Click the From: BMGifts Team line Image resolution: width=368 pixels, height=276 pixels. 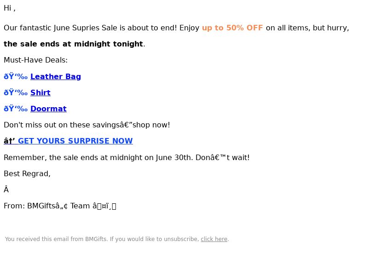(x=60, y=206)
